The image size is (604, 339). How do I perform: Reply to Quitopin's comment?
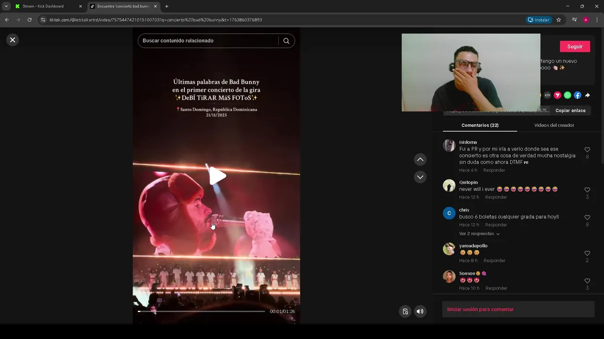point(496,197)
